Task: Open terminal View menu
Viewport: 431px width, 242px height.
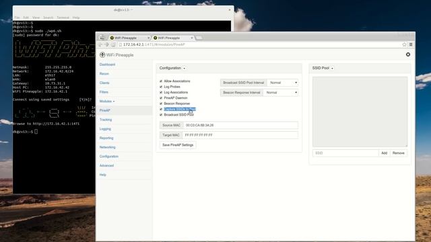Action: [x=36, y=17]
